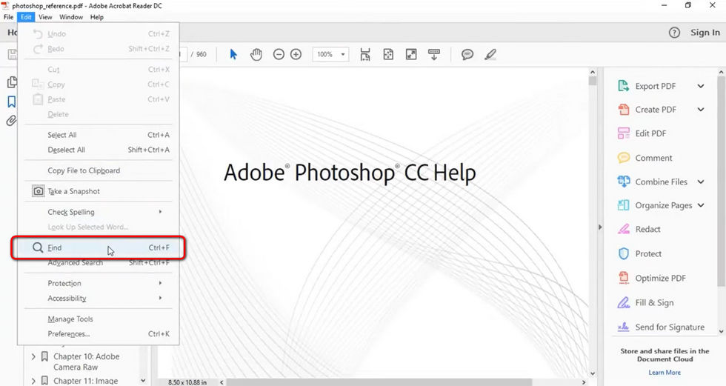Click the document horizontal scrollbar
This screenshot has height=386, width=726.
point(379,382)
